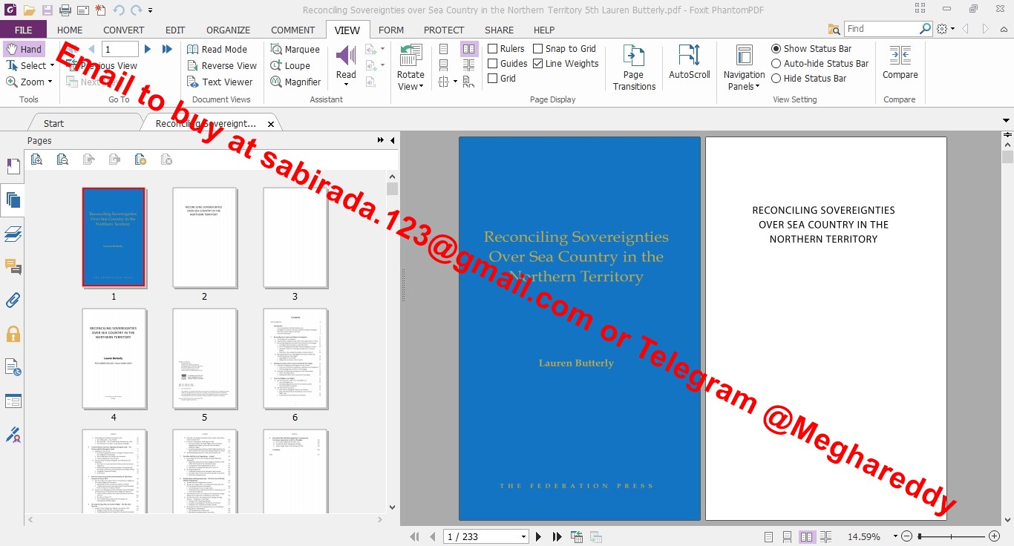Image resolution: width=1014 pixels, height=546 pixels.
Task: Expand the Select tool dropdown
Action: [52, 65]
